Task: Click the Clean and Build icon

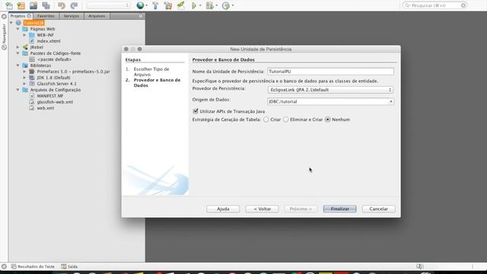Action: [168, 5]
